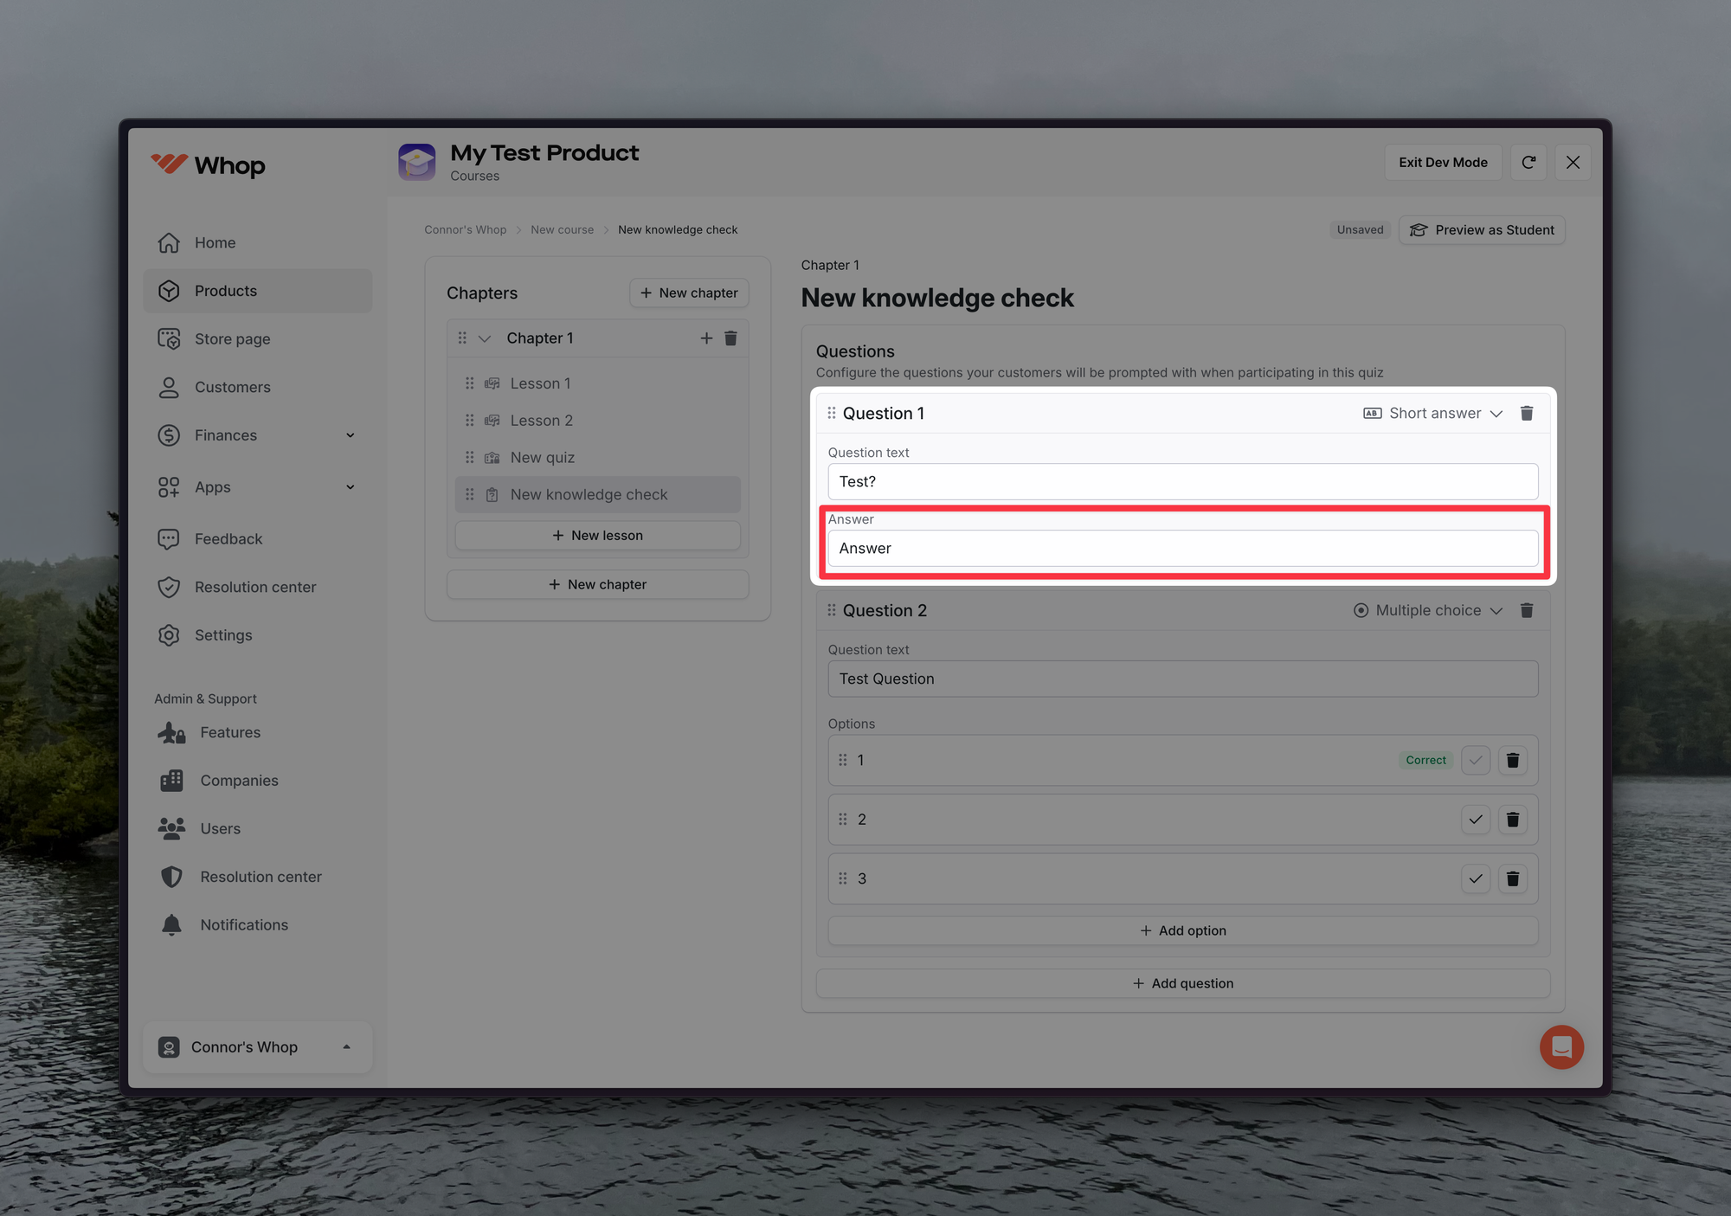Open the Store page sidebar item
The image size is (1731, 1216).
point(232,339)
